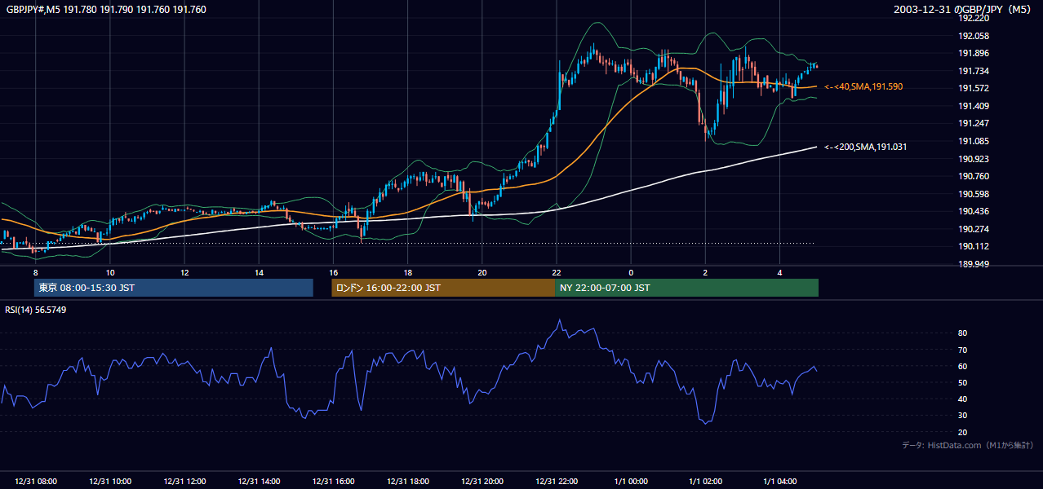Click the bottom time label 12/31 22:00
This screenshot has height=489, width=1043.
point(556,482)
